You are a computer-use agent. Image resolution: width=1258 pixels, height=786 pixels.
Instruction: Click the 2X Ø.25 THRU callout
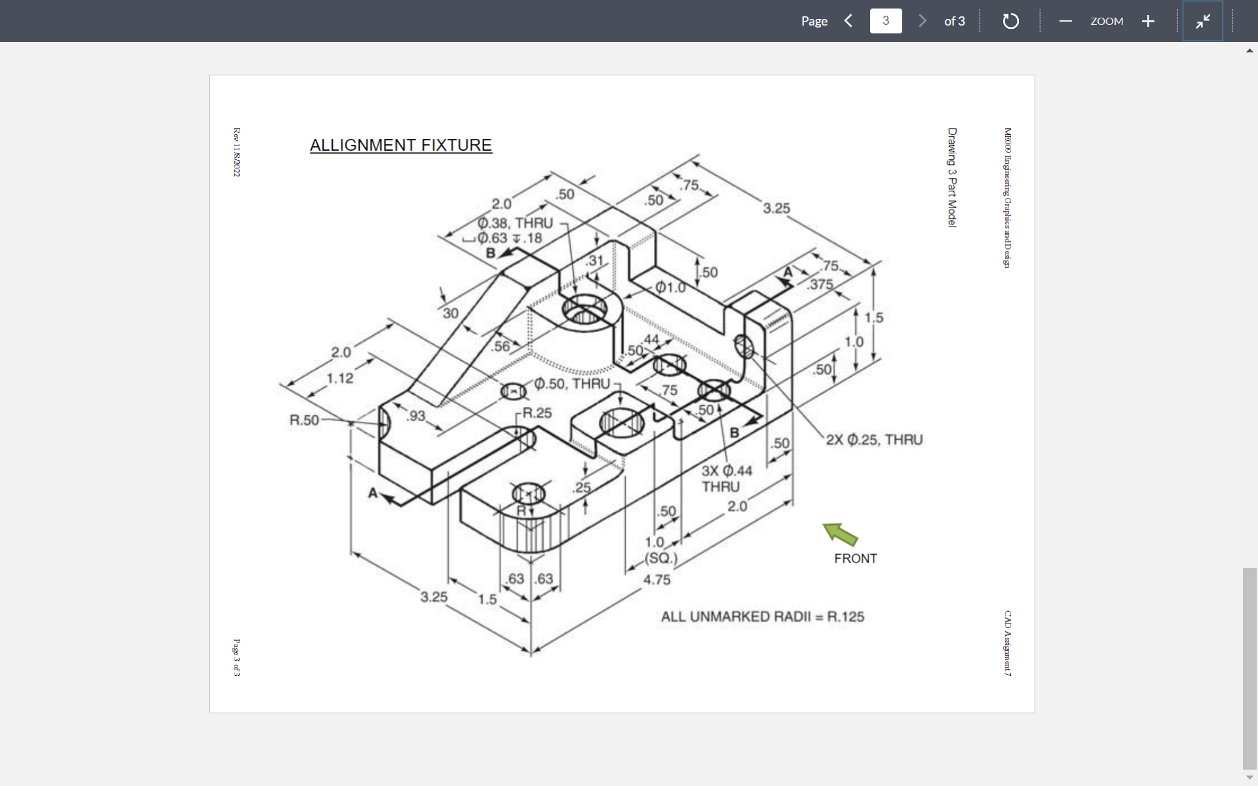pos(874,440)
